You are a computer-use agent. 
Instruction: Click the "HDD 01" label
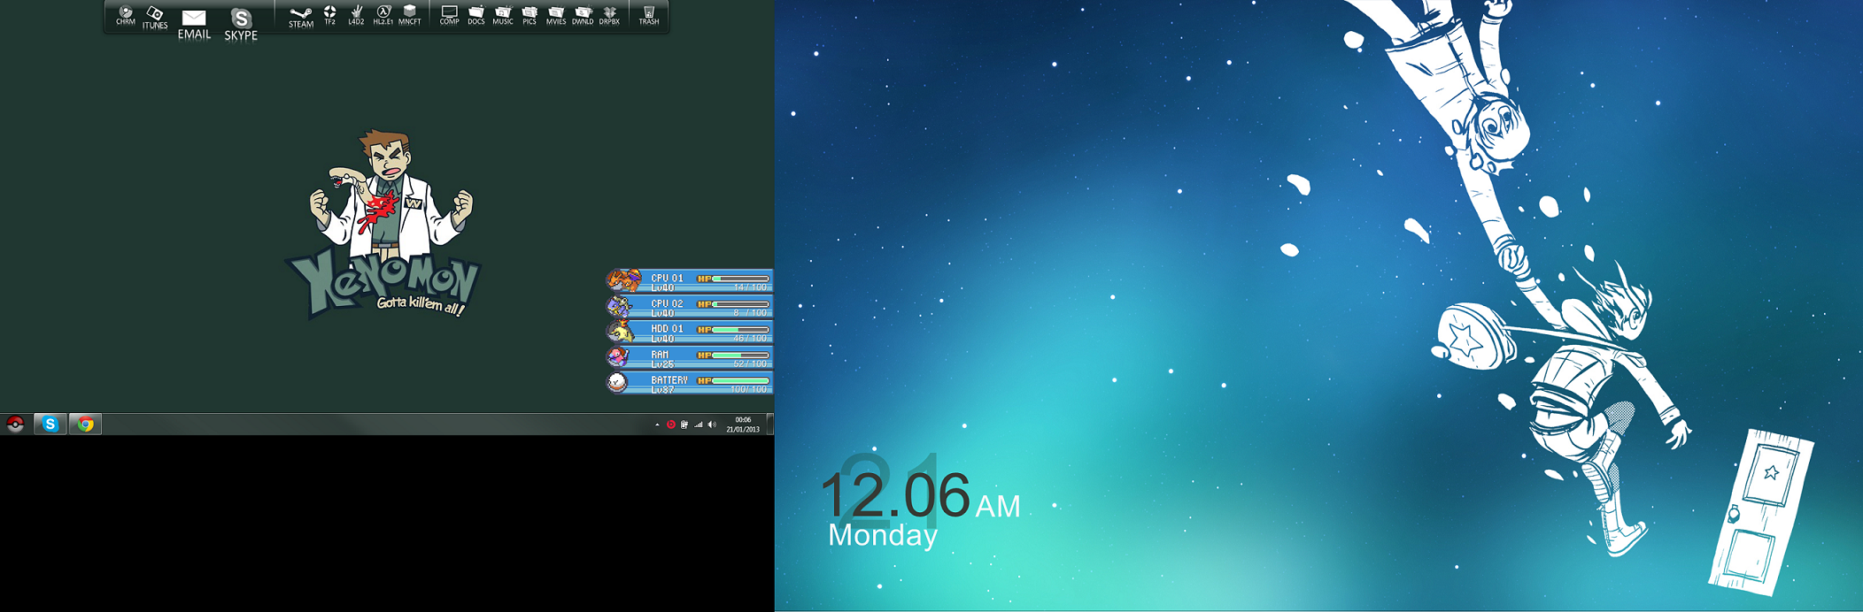tap(667, 329)
